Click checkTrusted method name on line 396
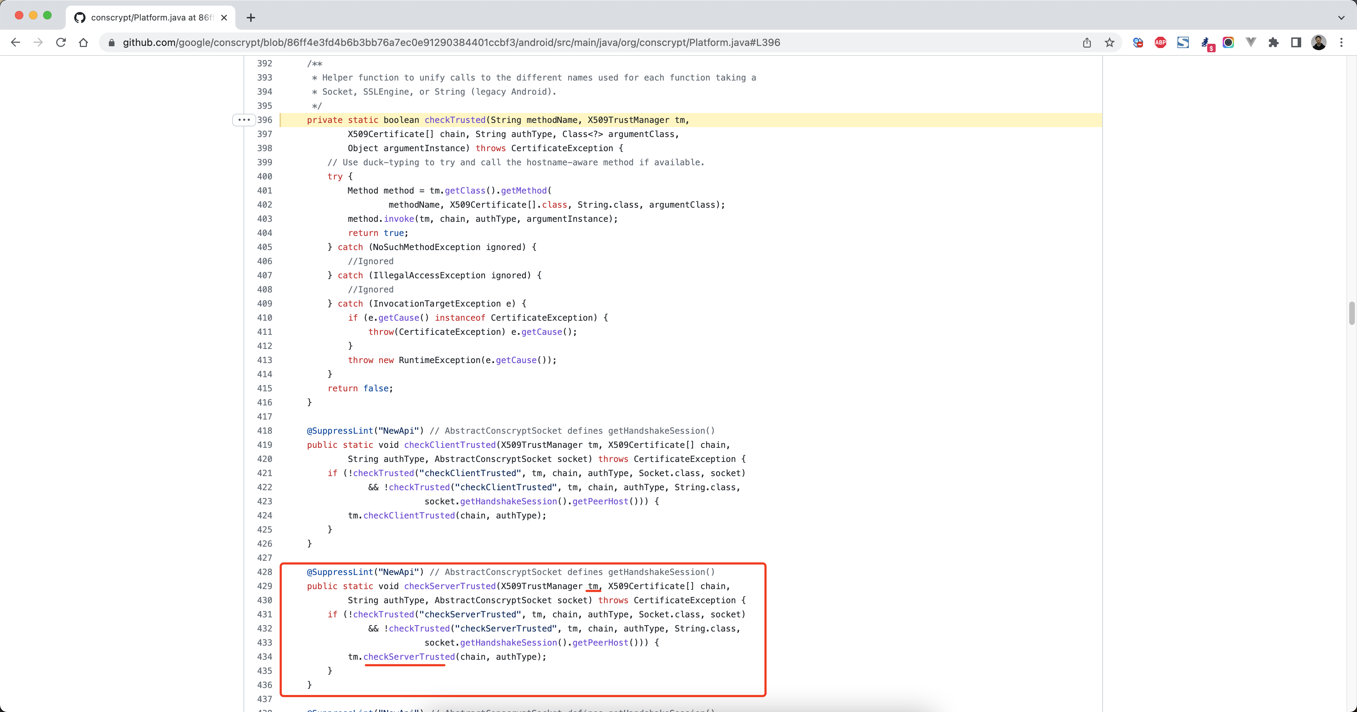Screen dimensions: 1357x712 455,120
